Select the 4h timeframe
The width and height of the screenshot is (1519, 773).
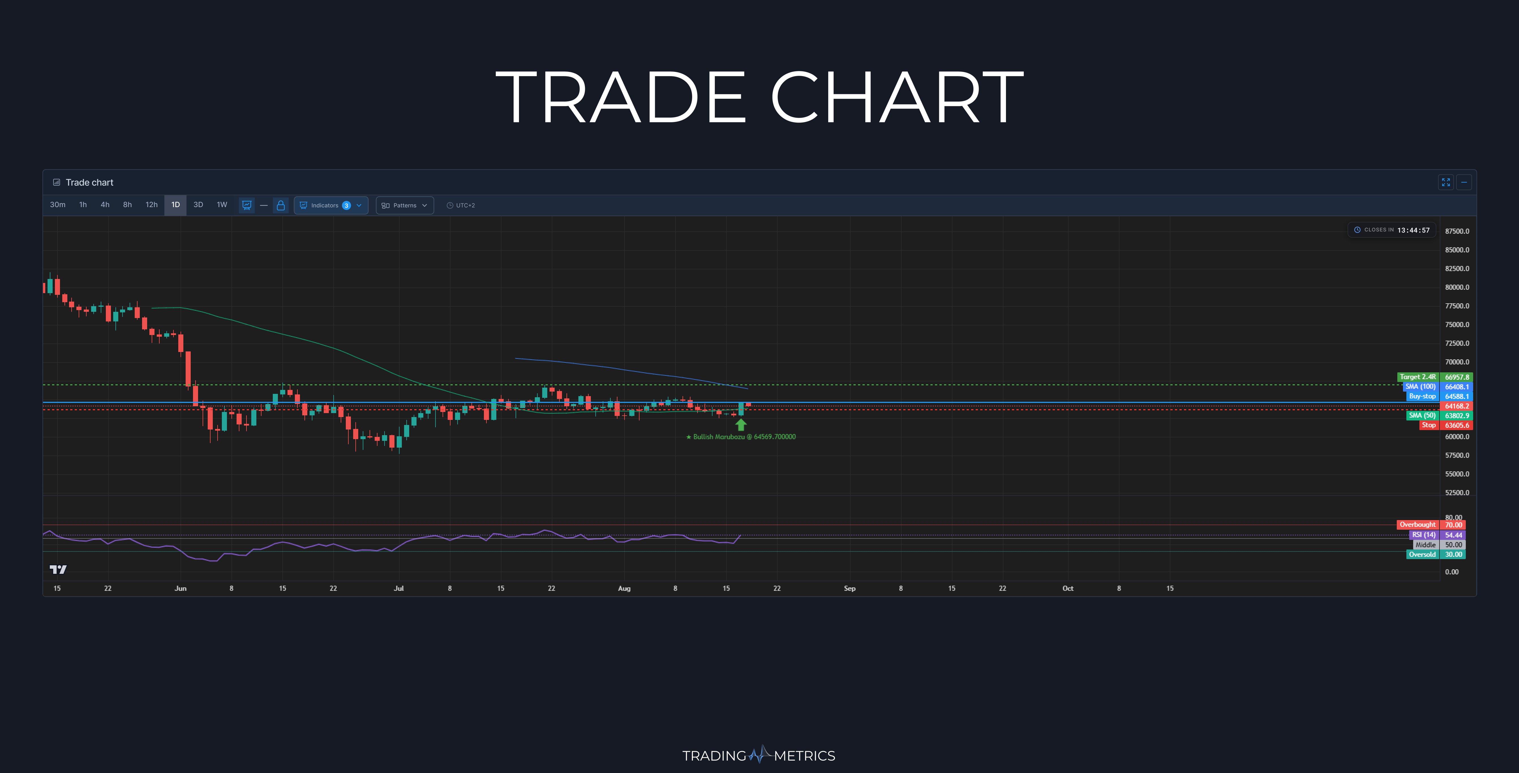[x=105, y=205]
